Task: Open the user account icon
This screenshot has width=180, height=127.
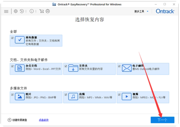Action: click(x=48, y=11)
